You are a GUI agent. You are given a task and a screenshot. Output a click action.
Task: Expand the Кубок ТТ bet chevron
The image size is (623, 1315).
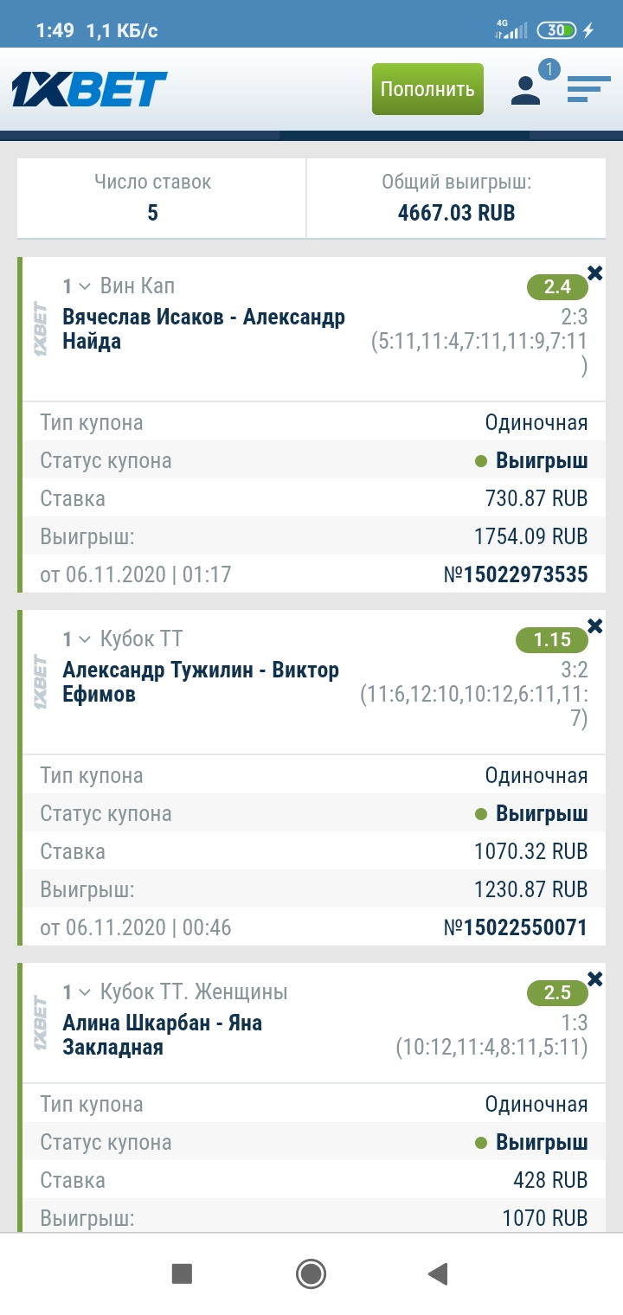85,639
